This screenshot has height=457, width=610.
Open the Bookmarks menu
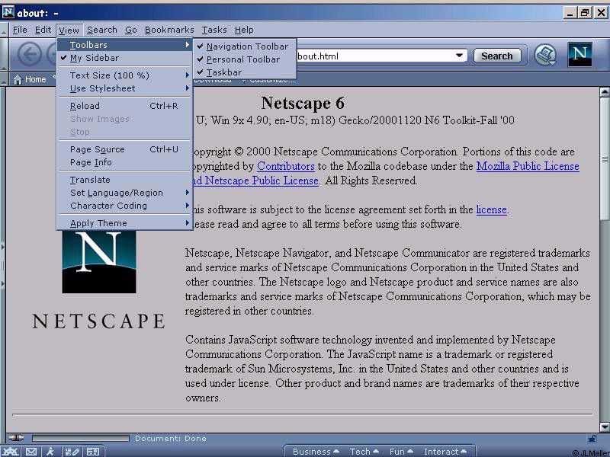pyautogui.click(x=169, y=30)
